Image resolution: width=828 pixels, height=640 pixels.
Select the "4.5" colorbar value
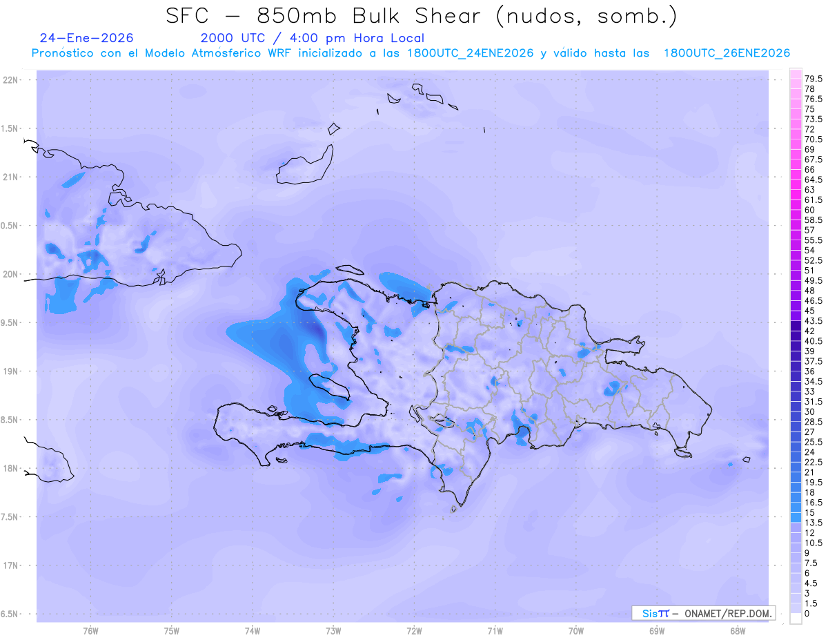[811, 582]
